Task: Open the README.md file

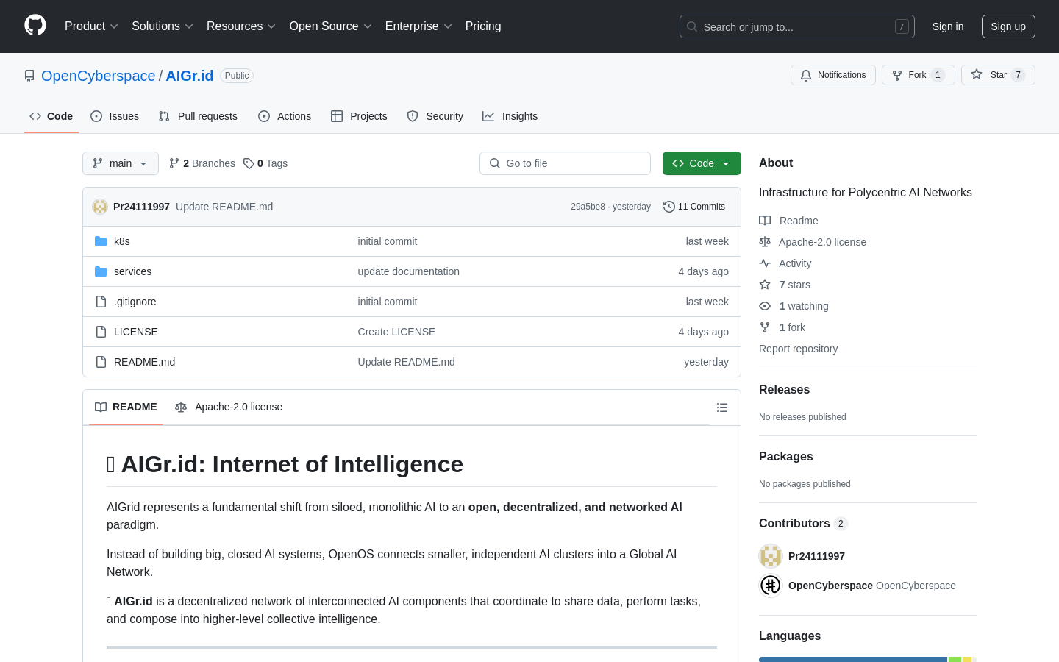Action: tap(144, 362)
